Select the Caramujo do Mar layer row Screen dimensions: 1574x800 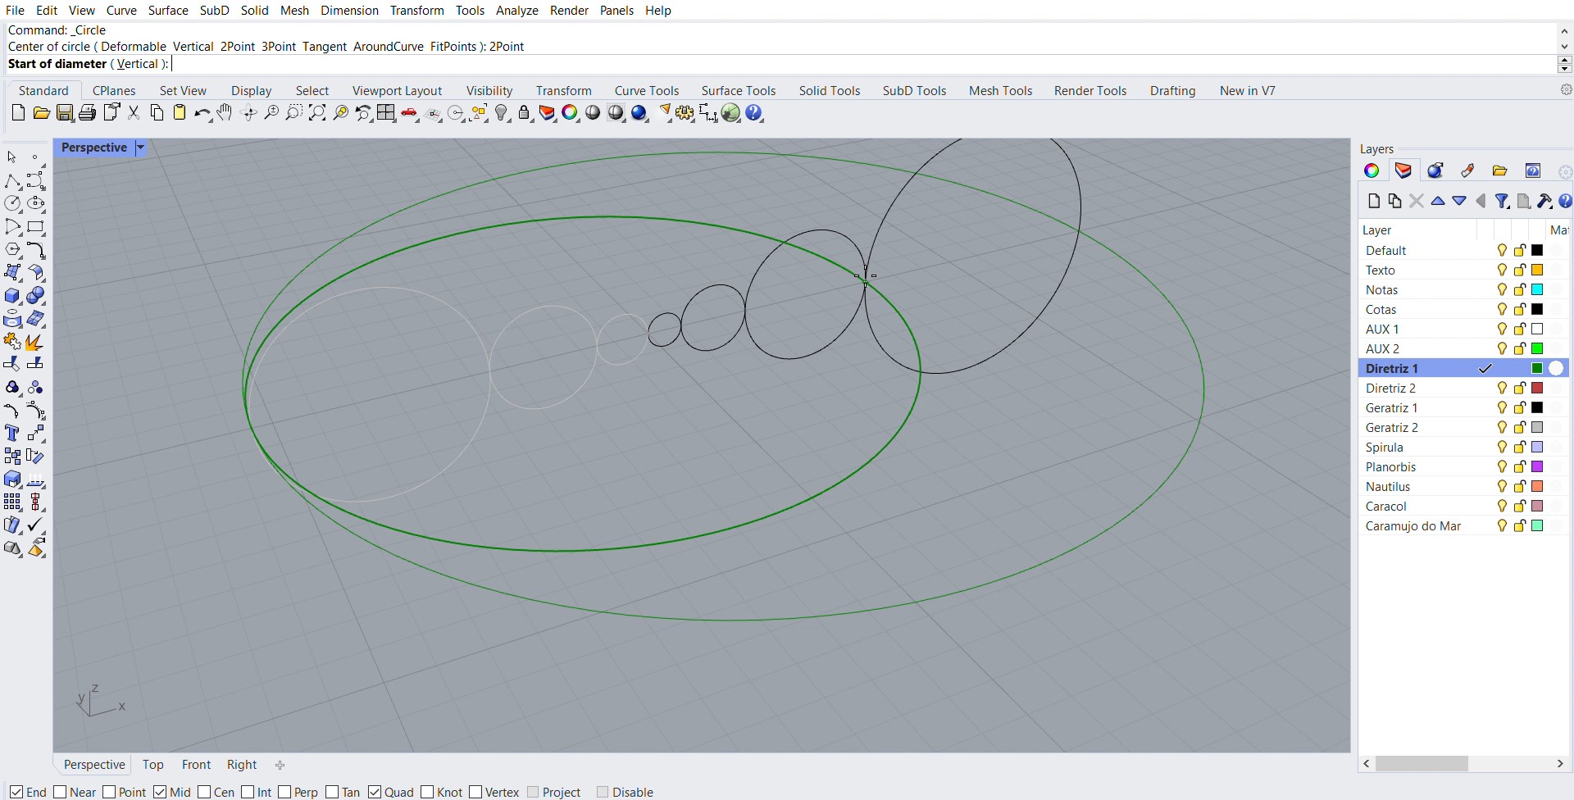coord(1463,525)
